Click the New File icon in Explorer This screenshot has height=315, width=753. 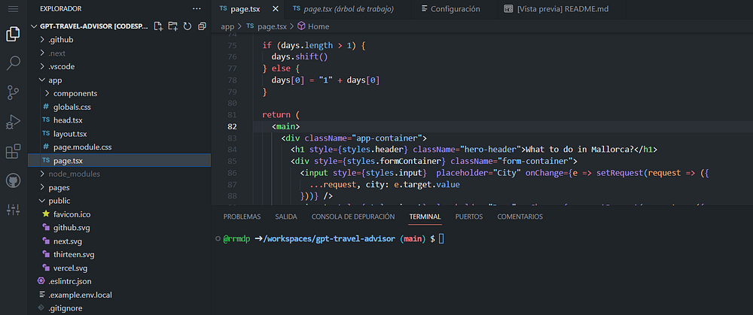point(158,26)
